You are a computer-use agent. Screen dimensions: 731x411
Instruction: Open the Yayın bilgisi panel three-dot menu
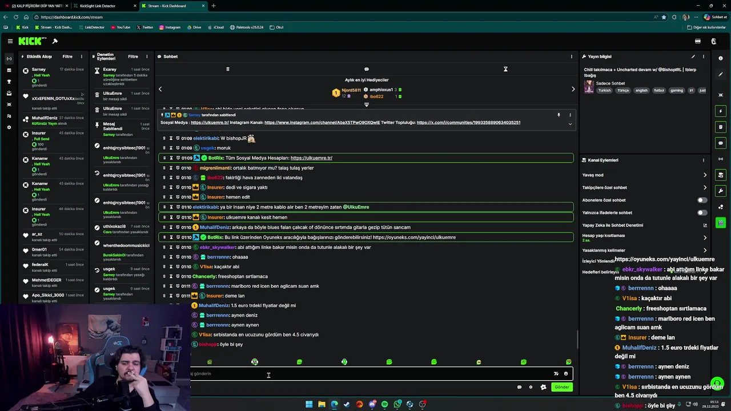tap(704, 57)
